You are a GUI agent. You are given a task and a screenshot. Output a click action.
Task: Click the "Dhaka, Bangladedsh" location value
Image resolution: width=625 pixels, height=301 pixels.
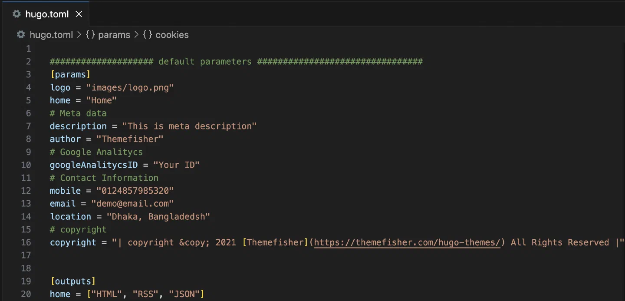pos(158,216)
